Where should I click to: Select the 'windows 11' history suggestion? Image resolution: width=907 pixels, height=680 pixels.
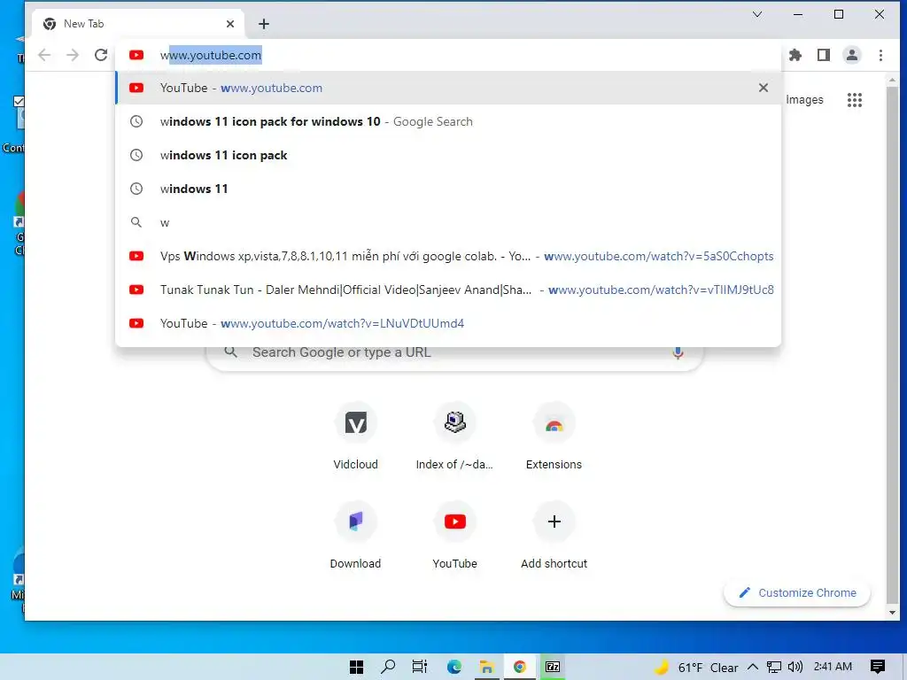point(448,189)
